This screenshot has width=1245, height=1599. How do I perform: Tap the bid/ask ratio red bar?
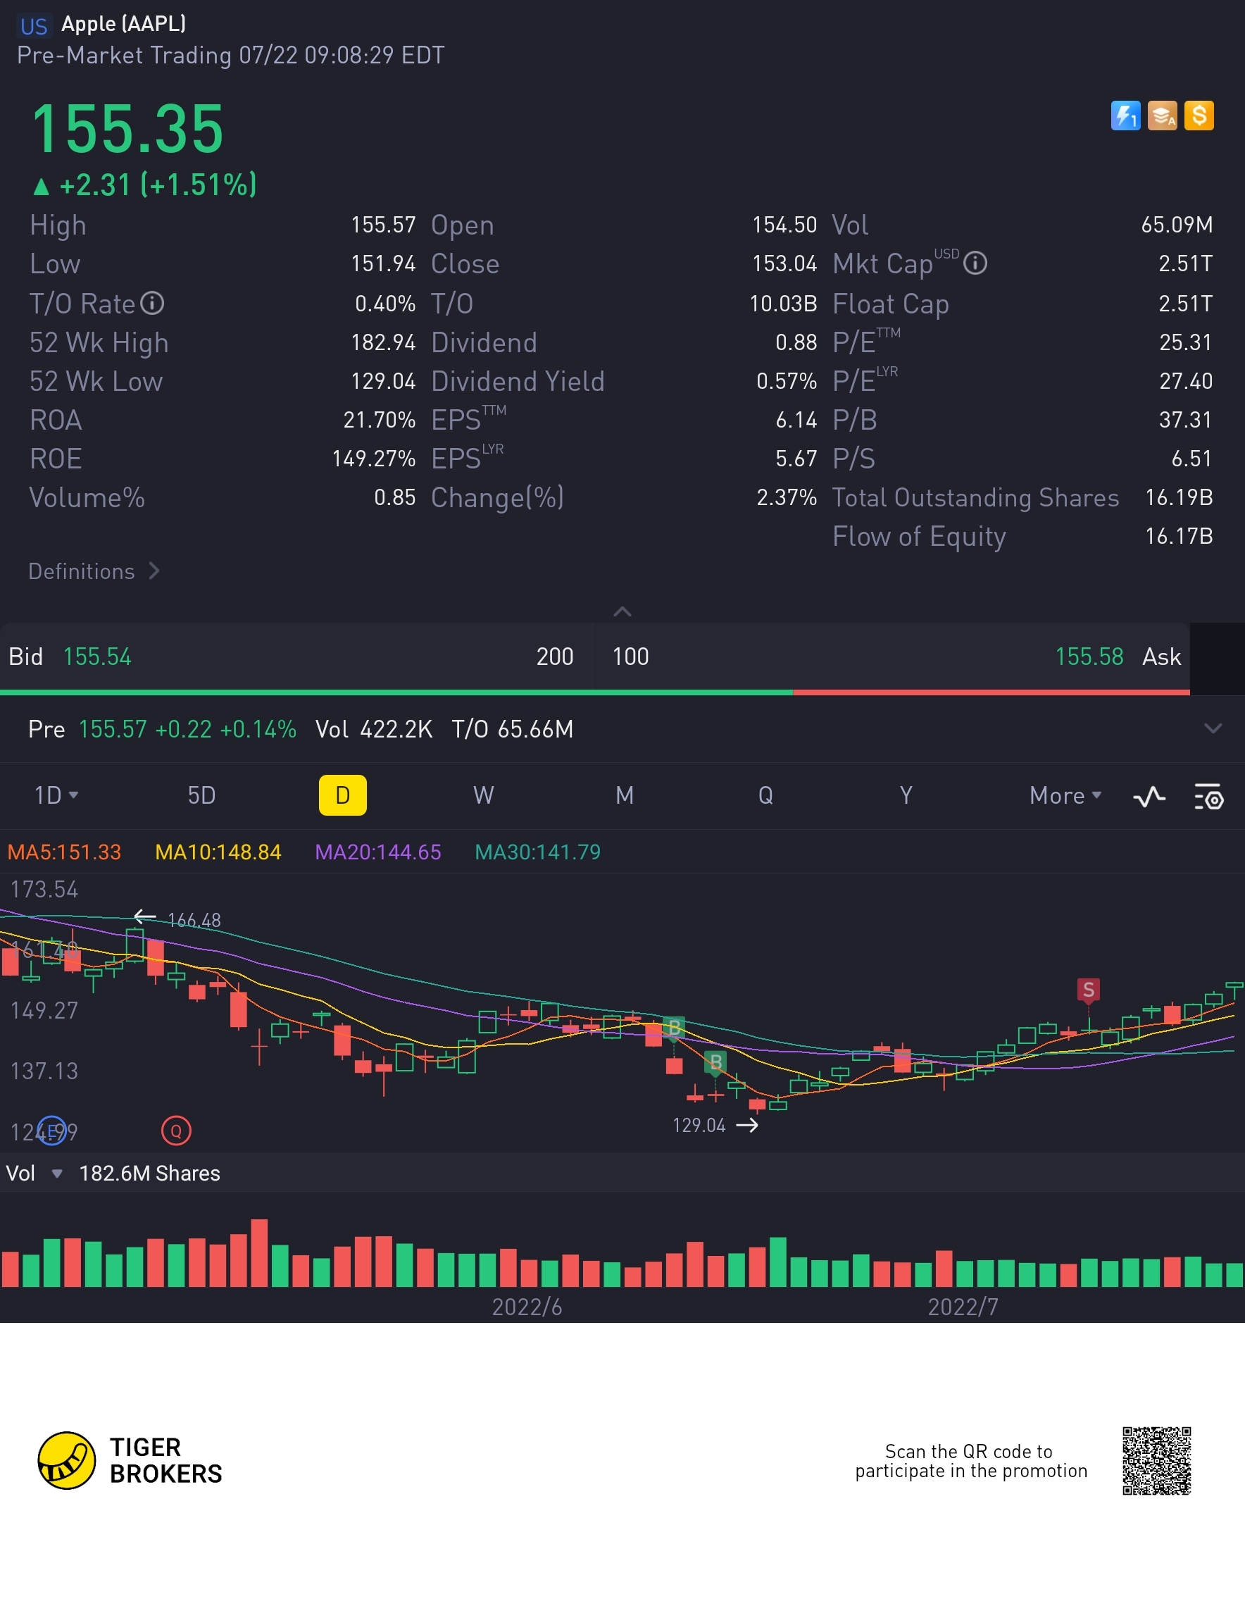(991, 692)
